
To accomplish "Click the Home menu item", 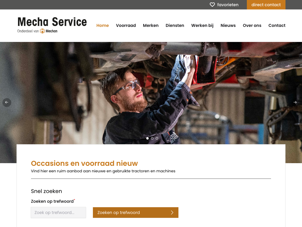I will point(102,25).
